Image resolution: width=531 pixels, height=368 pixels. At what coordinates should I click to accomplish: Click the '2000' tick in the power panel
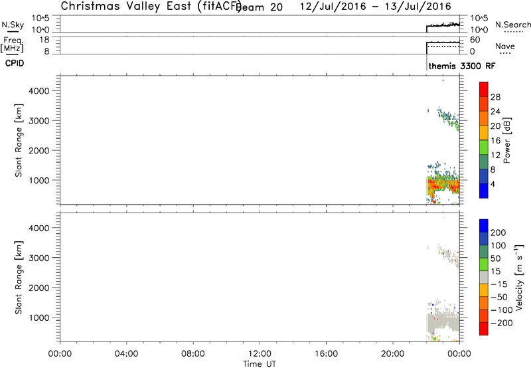tap(39, 150)
